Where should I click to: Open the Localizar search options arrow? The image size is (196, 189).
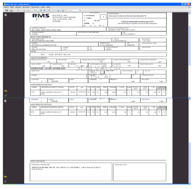80,10
